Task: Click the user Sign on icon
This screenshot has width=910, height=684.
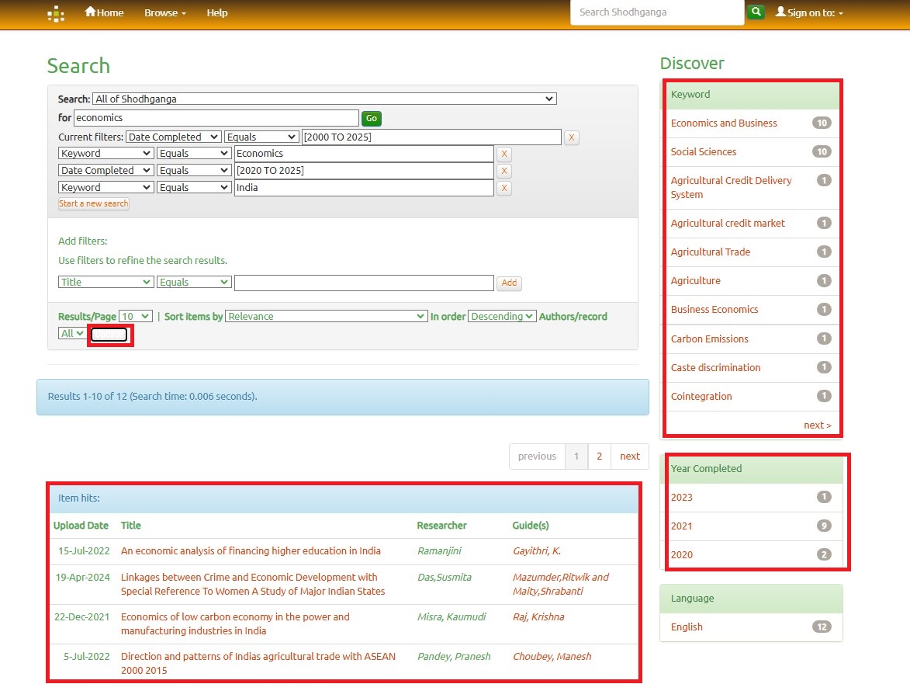Action: point(780,12)
